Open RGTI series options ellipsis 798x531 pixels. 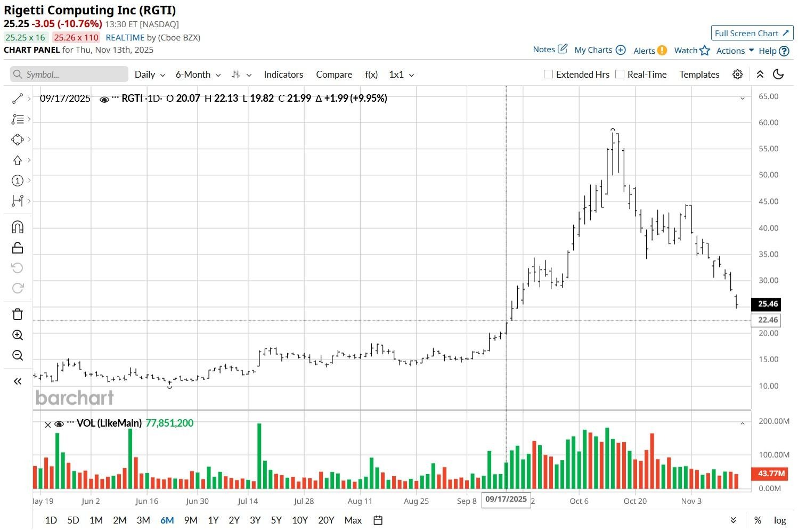115,98
